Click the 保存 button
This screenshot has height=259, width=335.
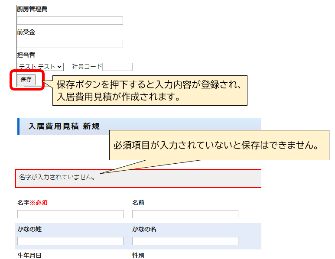26,80
